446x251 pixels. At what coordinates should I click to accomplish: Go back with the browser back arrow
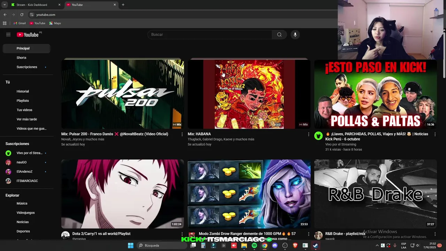pos(5,15)
